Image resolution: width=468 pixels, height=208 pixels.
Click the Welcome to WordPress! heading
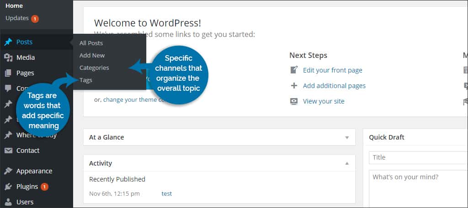click(148, 23)
